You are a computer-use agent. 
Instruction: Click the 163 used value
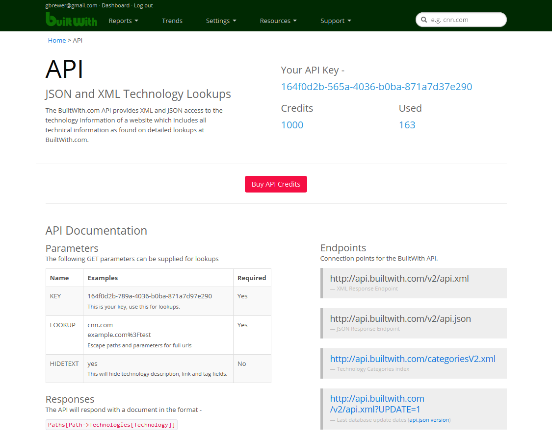coord(407,125)
